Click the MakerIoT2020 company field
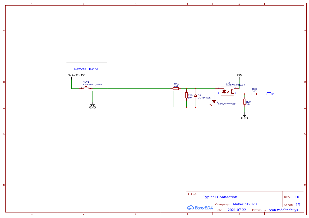 (x=245, y=204)
